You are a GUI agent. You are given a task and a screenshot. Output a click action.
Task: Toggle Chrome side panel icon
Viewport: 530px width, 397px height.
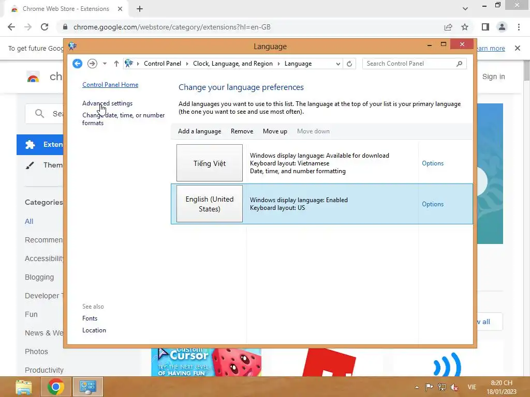pos(485,27)
